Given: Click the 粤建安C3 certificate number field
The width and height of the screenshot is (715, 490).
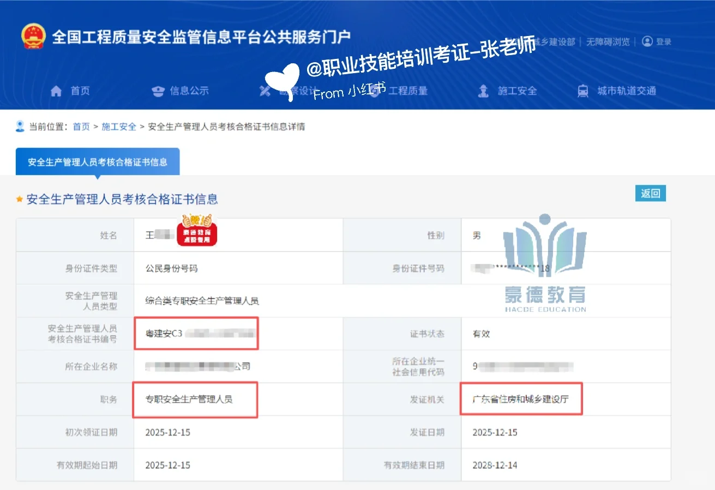Looking at the screenshot, I should click(196, 333).
